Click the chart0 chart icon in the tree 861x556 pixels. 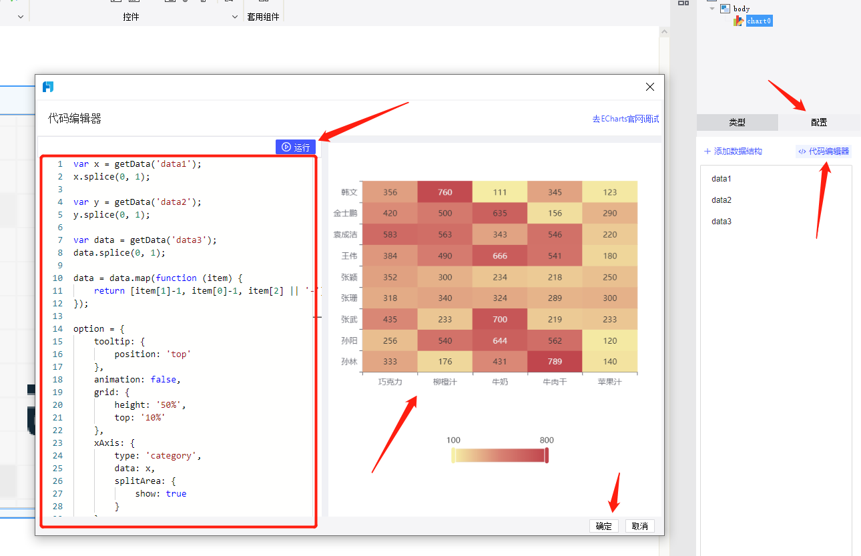click(x=738, y=21)
